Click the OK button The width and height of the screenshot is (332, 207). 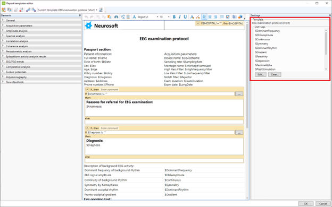[306, 204]
